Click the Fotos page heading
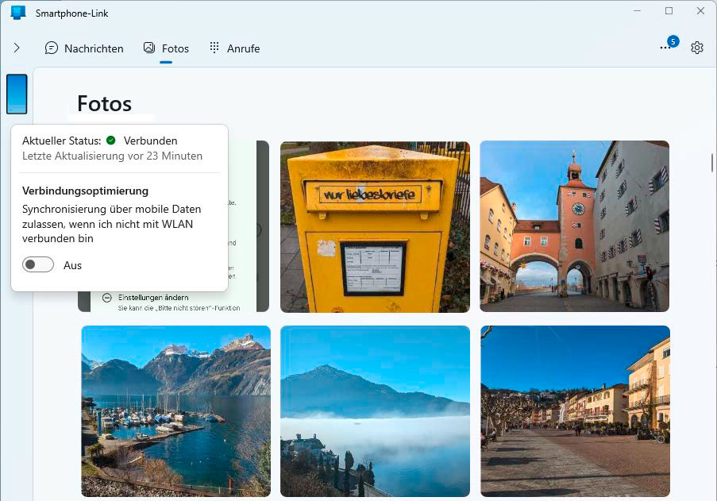The image size is (717, 501). (x=104, y=104)
